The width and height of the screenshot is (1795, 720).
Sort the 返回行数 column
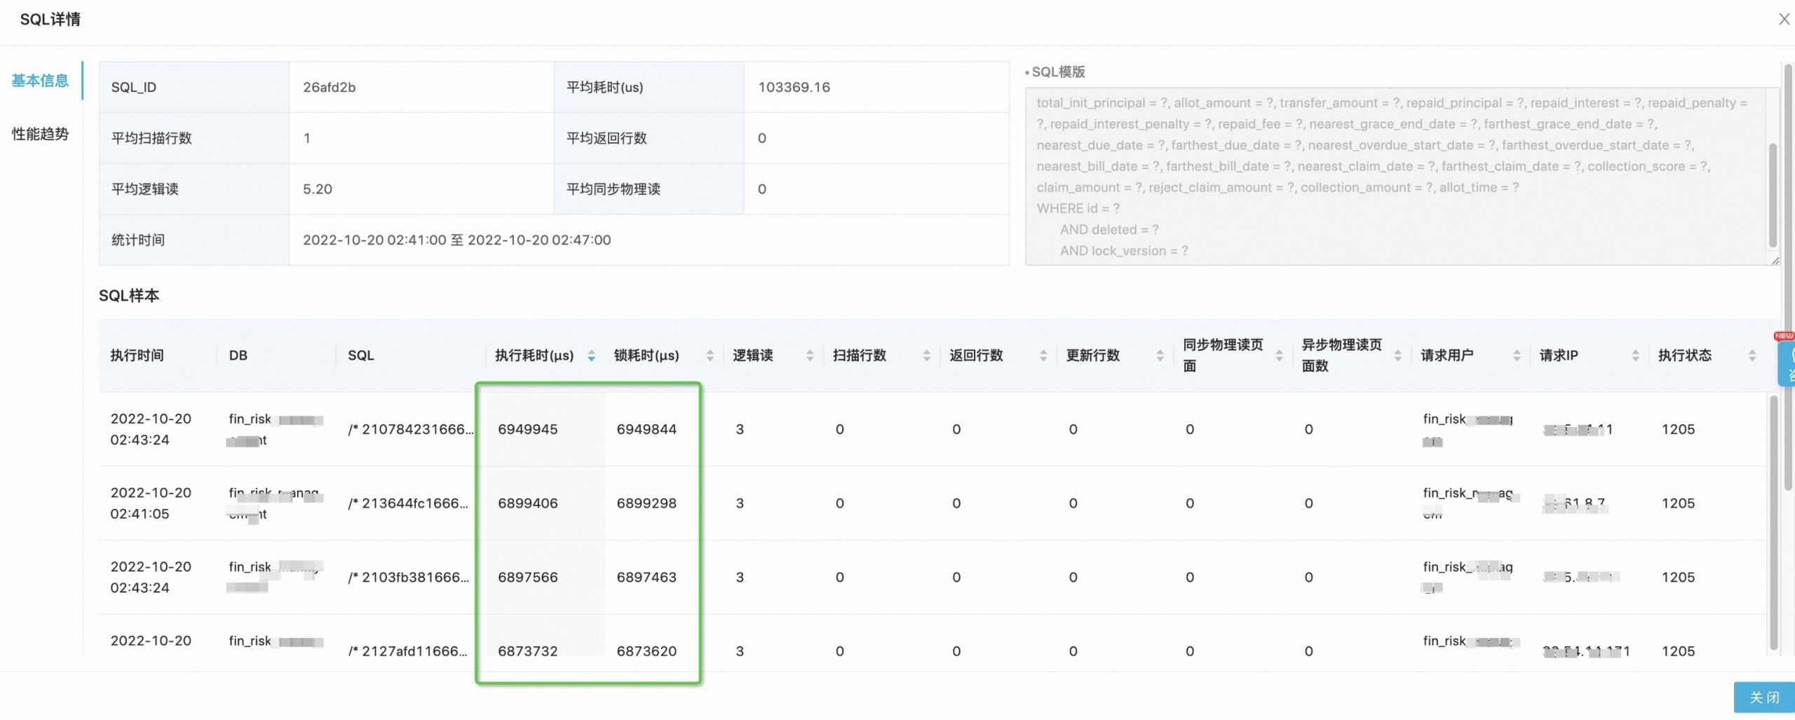[1043, 355]
